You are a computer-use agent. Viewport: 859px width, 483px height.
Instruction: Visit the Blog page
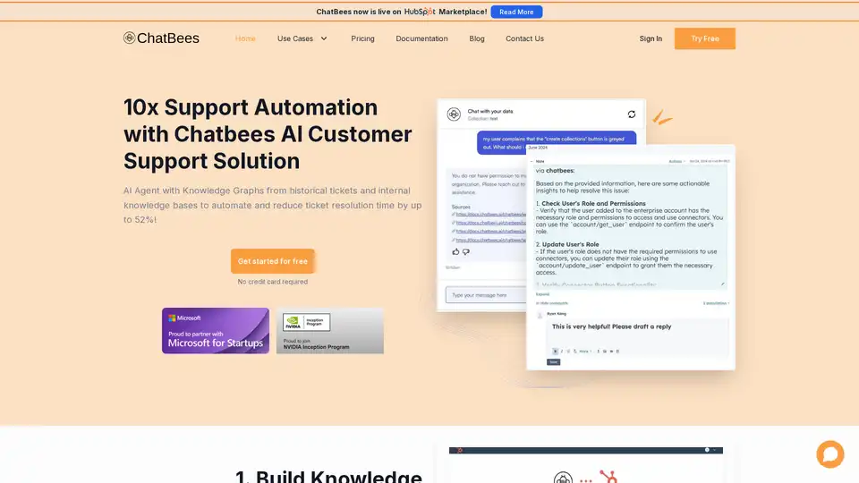[x=477, y=38]
